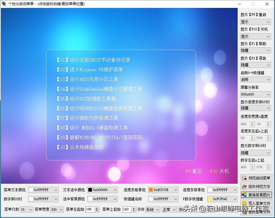Click the orange 进度条前景色 color swatch
The height and width of the screenshot is (218, 275).
tap(151, 190)
